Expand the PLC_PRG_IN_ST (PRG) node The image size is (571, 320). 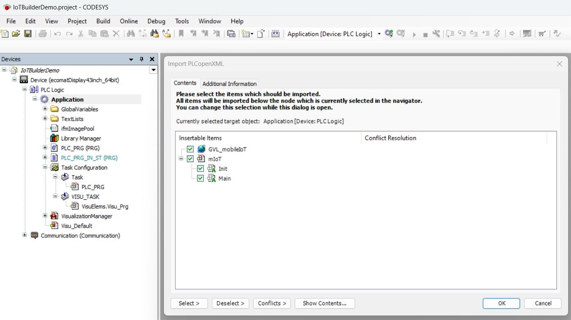click(45, 158)
